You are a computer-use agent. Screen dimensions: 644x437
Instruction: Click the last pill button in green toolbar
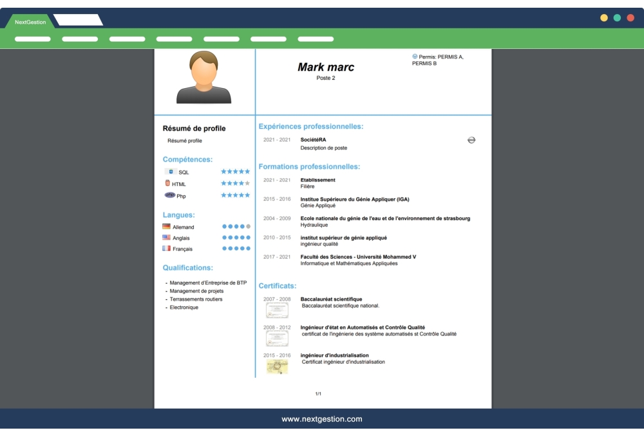click(315, 39)
